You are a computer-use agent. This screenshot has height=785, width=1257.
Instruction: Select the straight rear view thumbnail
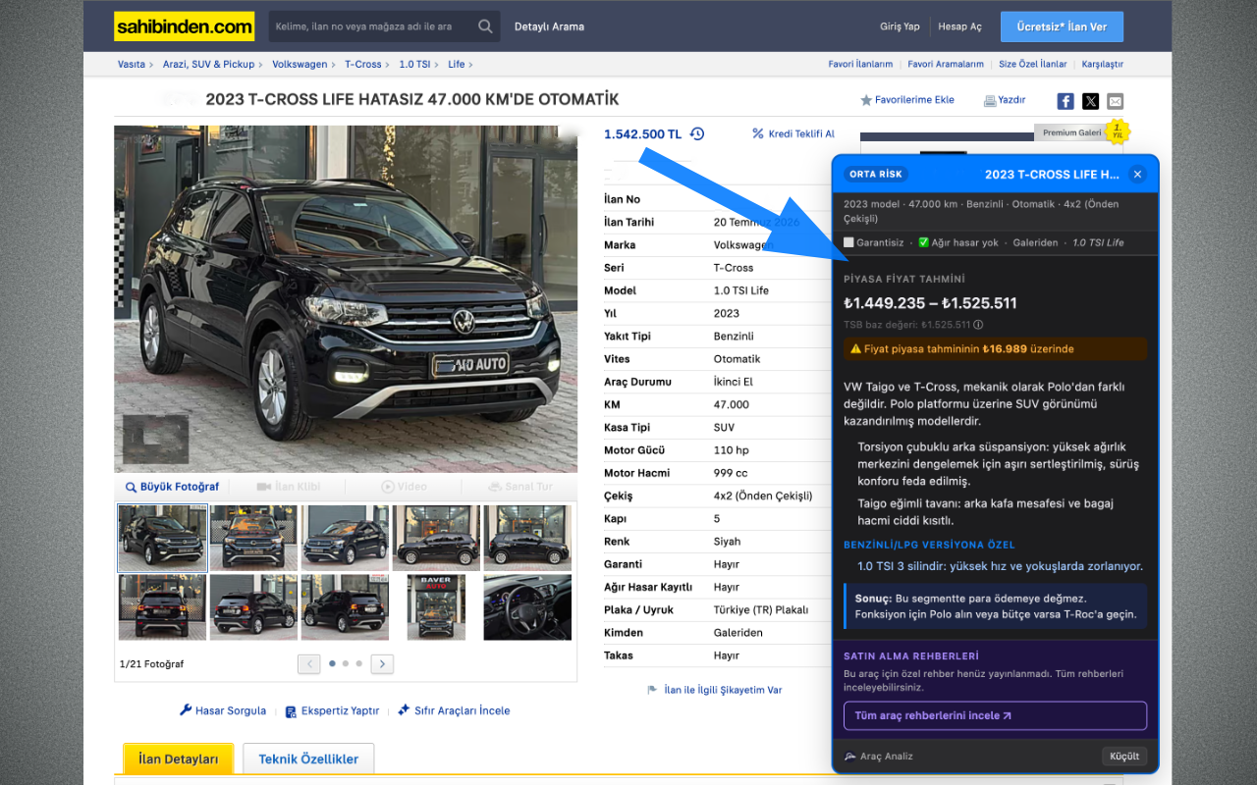162,607
